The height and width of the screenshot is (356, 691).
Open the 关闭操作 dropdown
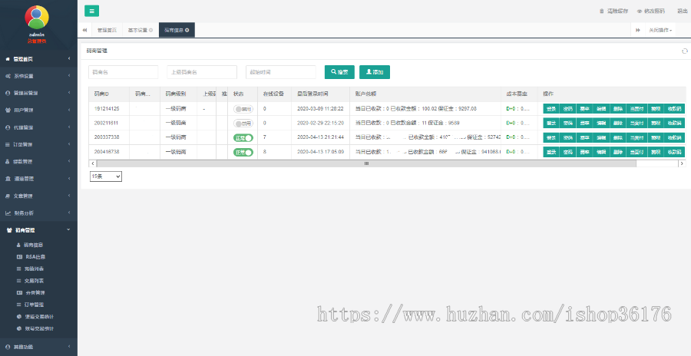point(660,31)
